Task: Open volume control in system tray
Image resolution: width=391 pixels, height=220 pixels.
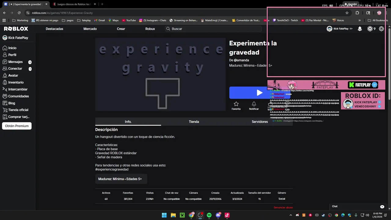Action: click(367, 215)
